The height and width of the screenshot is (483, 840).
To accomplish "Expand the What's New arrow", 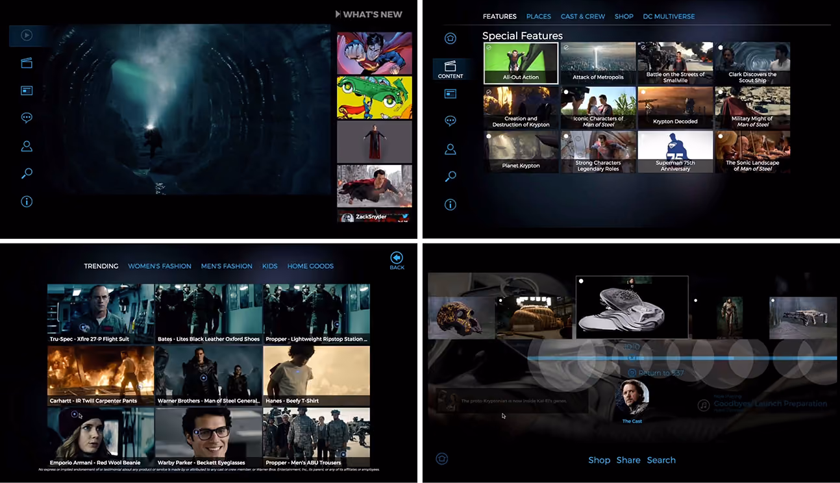I will point(338,14).
